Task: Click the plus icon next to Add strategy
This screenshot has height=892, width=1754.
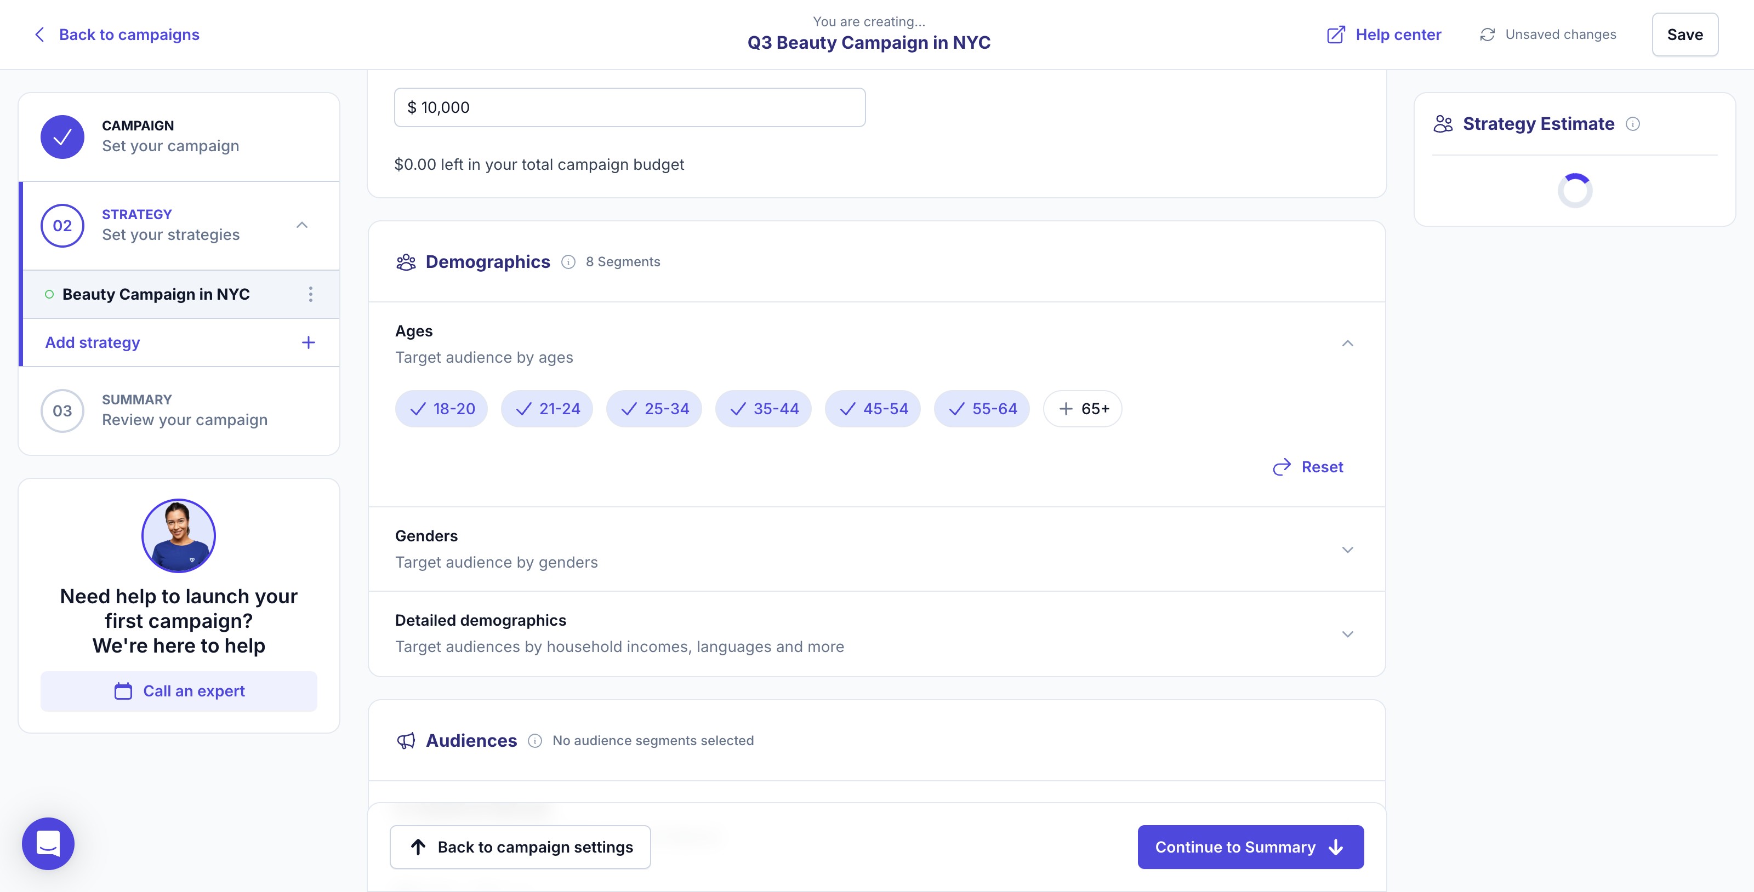Action: click(309, 343)
